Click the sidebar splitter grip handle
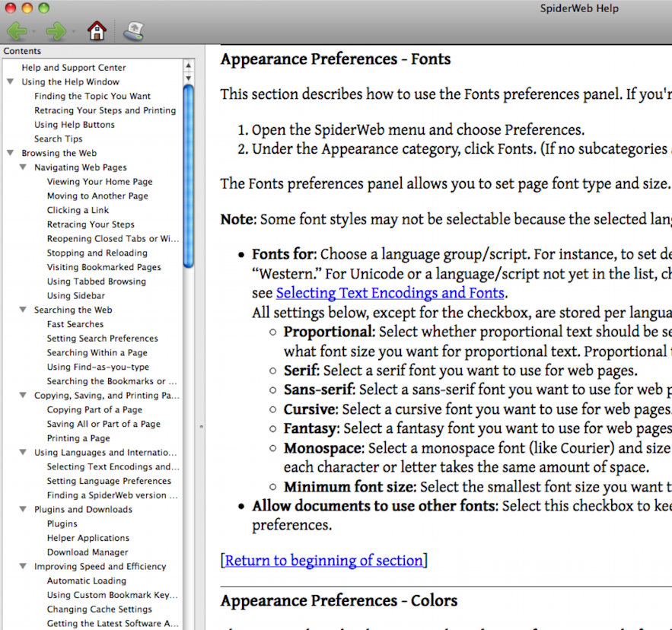 point(201,426)
